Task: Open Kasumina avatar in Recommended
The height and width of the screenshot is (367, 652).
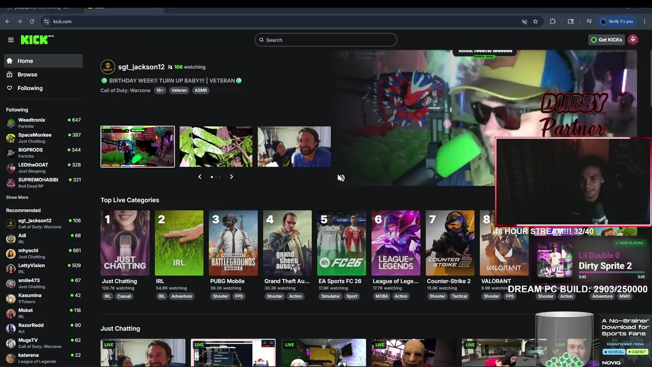Action: pyautogui.click(x=11, y=298)
